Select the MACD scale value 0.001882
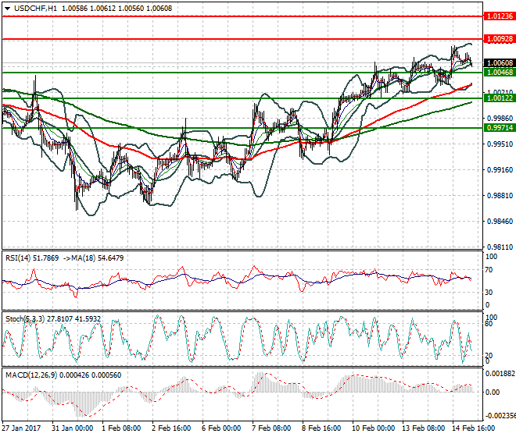Screen dimensions: 516x437 pyautogui.click(x=500, y=374)
